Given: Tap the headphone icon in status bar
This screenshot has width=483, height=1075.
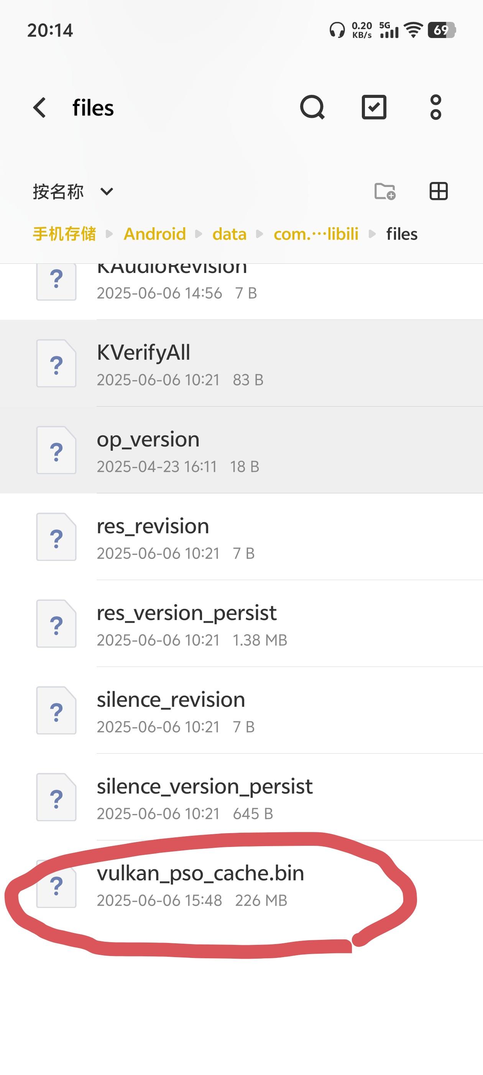Looking at the screenshot, I should click(x=337, y=30).
